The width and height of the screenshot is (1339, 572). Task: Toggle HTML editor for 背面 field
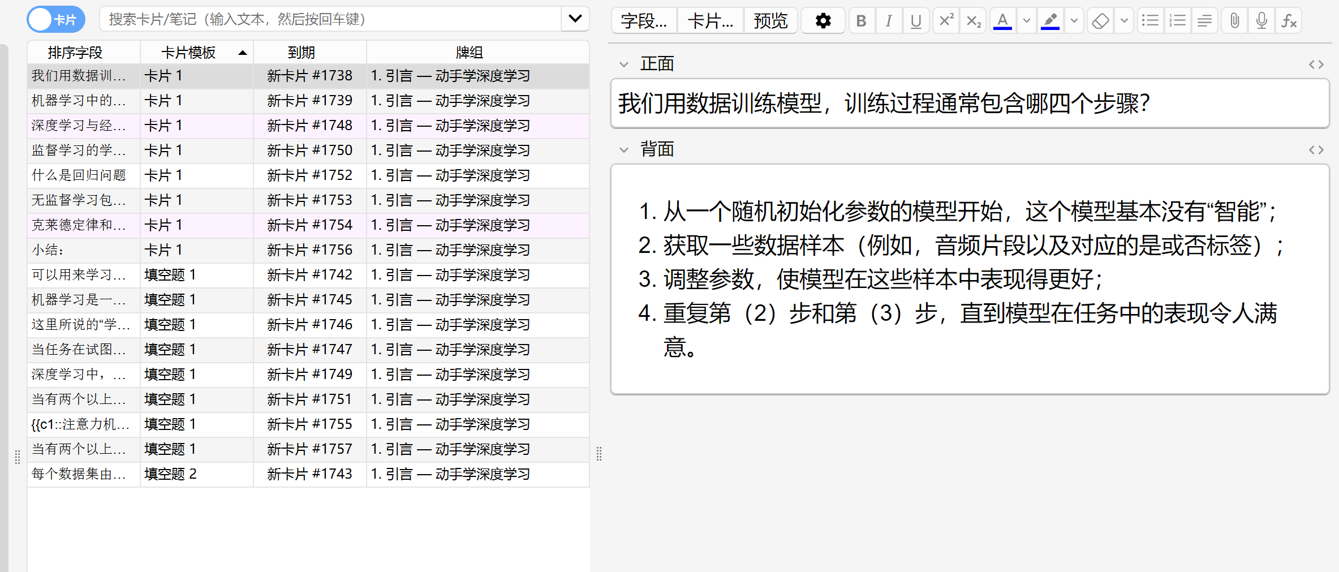tap(1316, 150)
